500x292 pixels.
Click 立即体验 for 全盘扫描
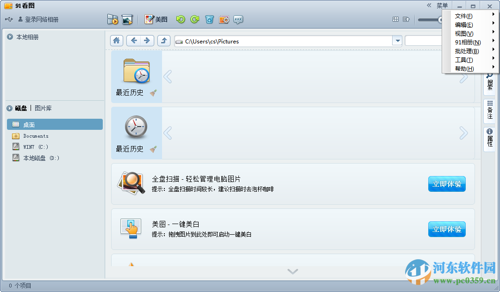447,184
